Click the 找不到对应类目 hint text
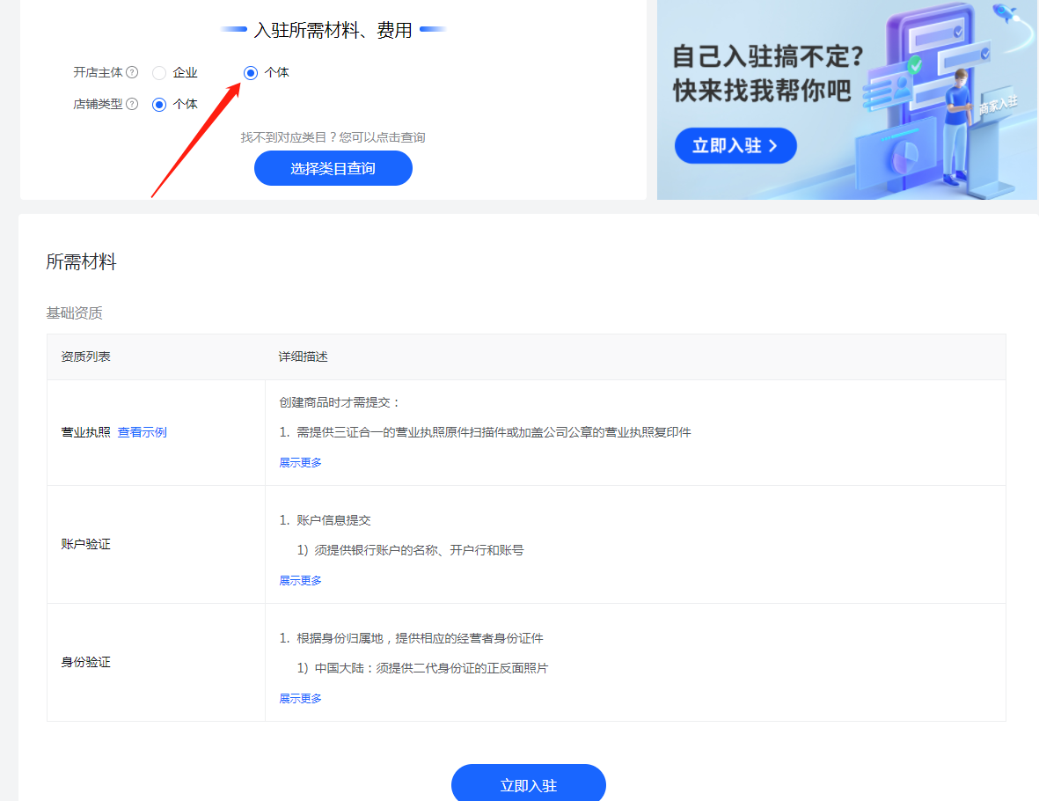 333,136
